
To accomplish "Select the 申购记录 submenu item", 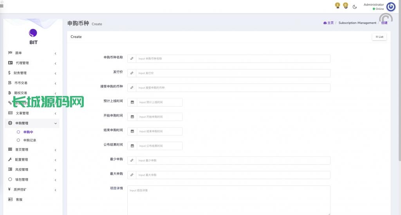I will click(x=29, y=140).
